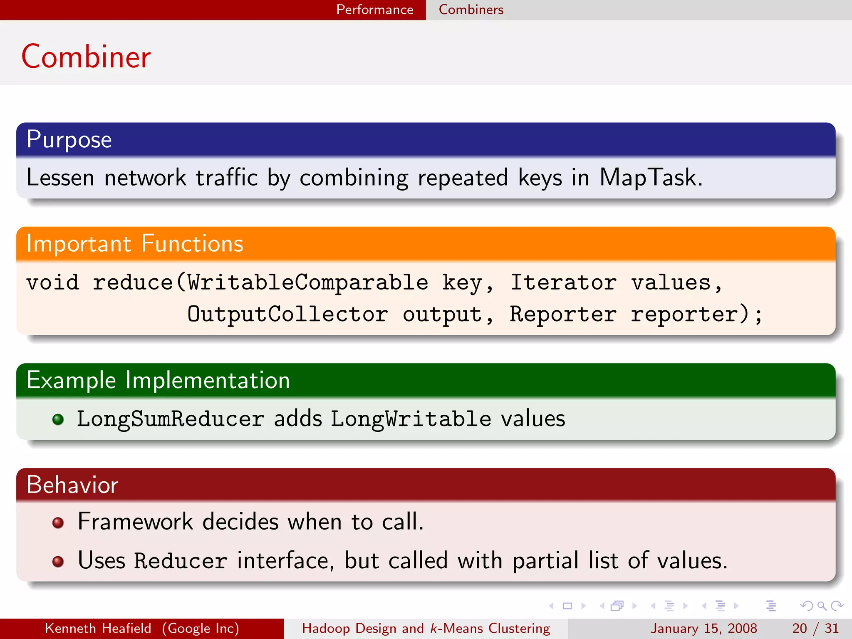Click the slide number 20 / 31
The image size is (852, 639).
(x=815, y=628)
